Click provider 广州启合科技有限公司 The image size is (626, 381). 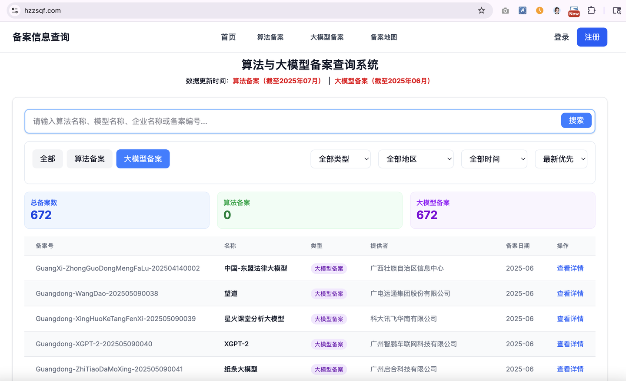point(403,369)
